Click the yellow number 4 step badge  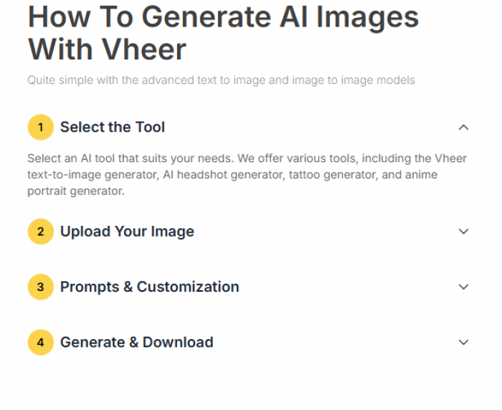point(40,343)
